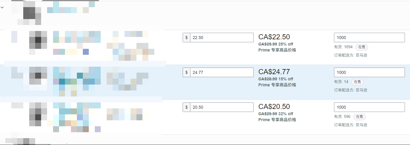The height and width of the screenshot is (145, 410).
Task: Collapse the parent product row chevron
Action: (x=2, y=7)
